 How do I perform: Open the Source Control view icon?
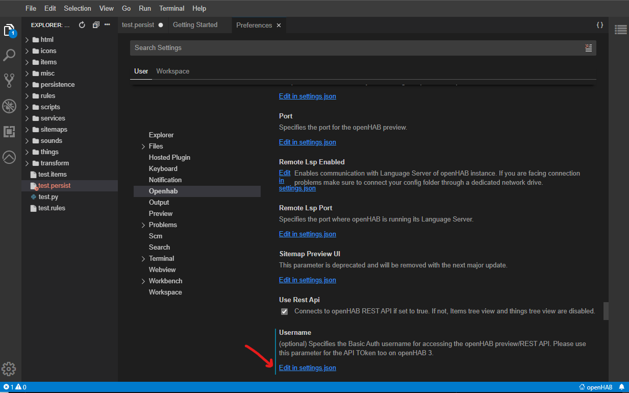pos(9,80)
